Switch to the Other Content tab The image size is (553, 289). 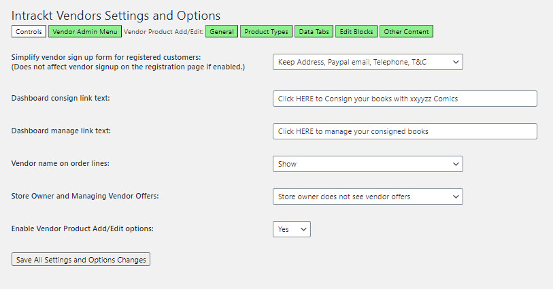406,31
